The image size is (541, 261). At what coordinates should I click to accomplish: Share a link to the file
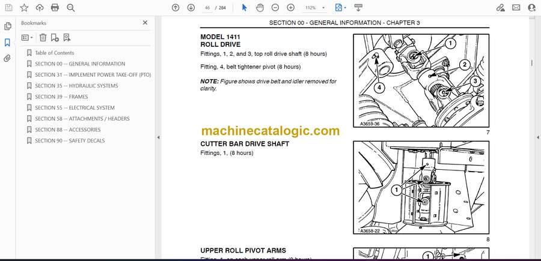coord(500,8)
